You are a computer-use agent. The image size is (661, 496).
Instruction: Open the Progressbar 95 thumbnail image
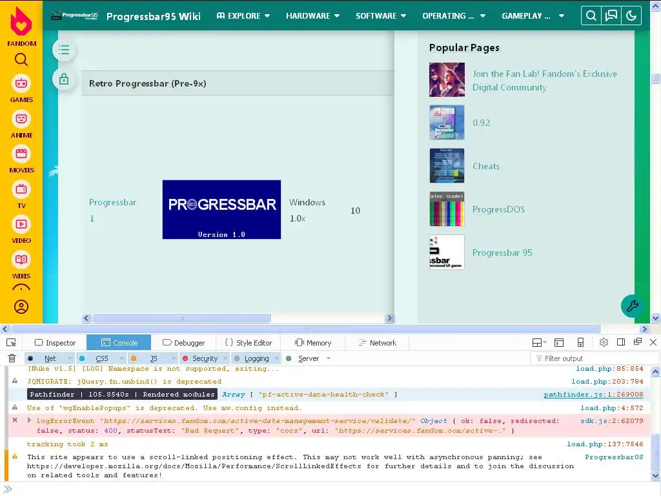coord(447,253)
